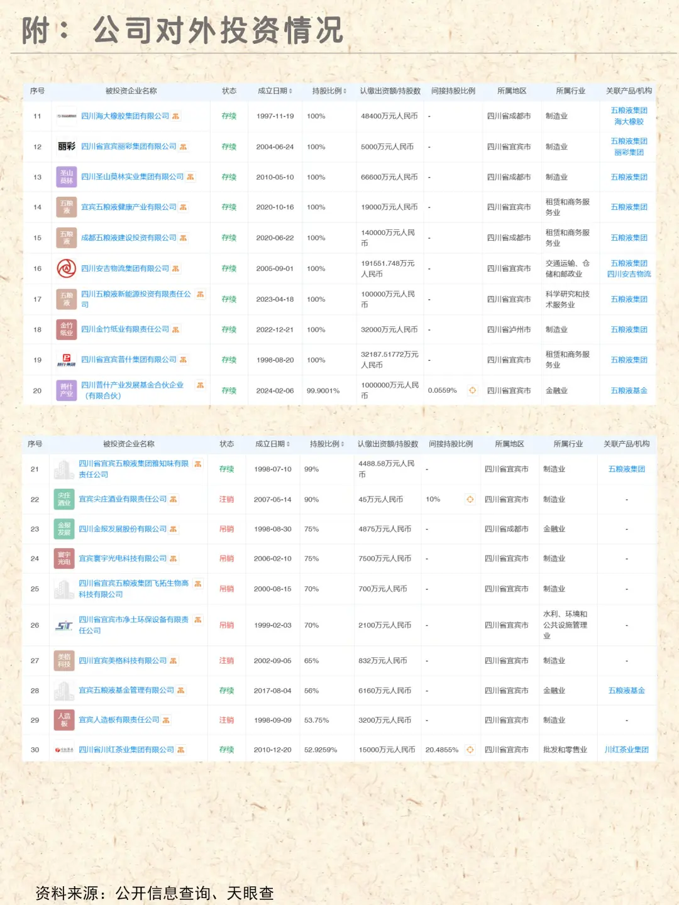Click indirect holding detail icon next to 0.0559%
The height and width of the screenshot is (905, 679).
click(x=472, y=390)
